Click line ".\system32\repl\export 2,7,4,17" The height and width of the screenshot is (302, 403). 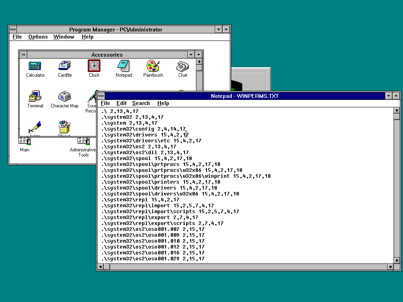[x=150, y=217]
